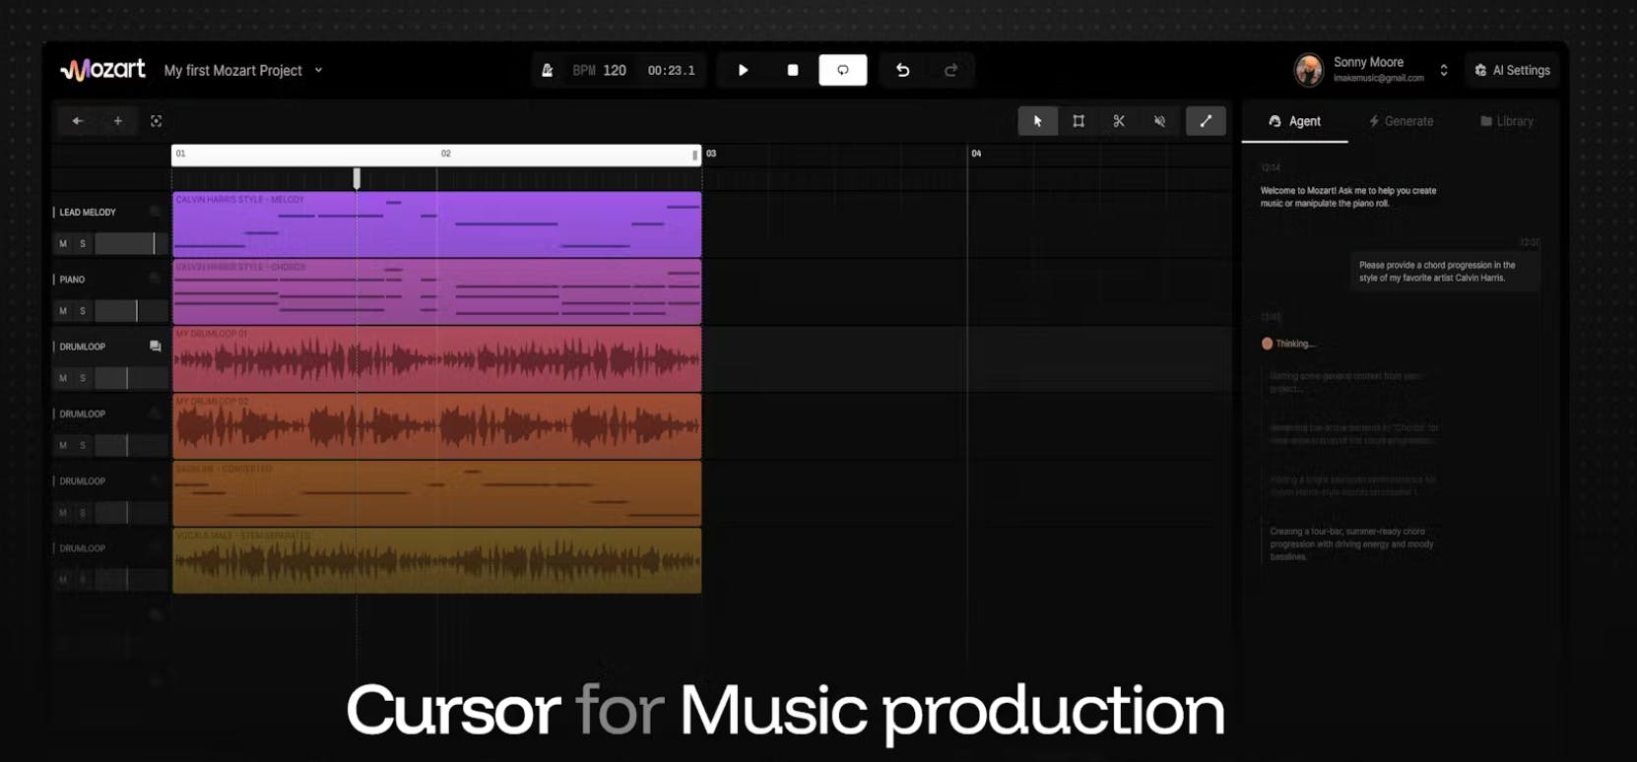Select the frame region tool
Image resolution: width=1637 pixels, height=762 pixels.
pos(1079,121)
